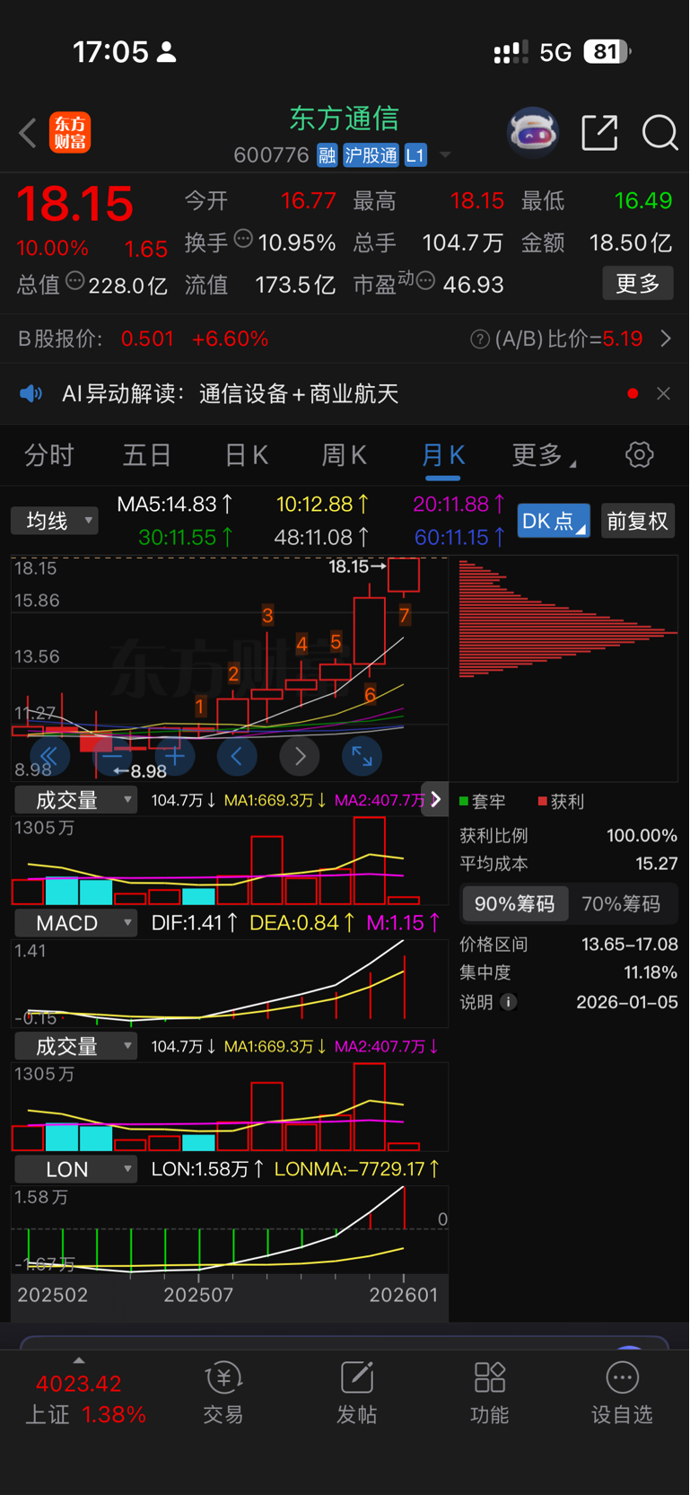Change 前复权 adjustment mode
Image resolution: width=690 pixels, height=1495 pixels.
coord(637,521)
